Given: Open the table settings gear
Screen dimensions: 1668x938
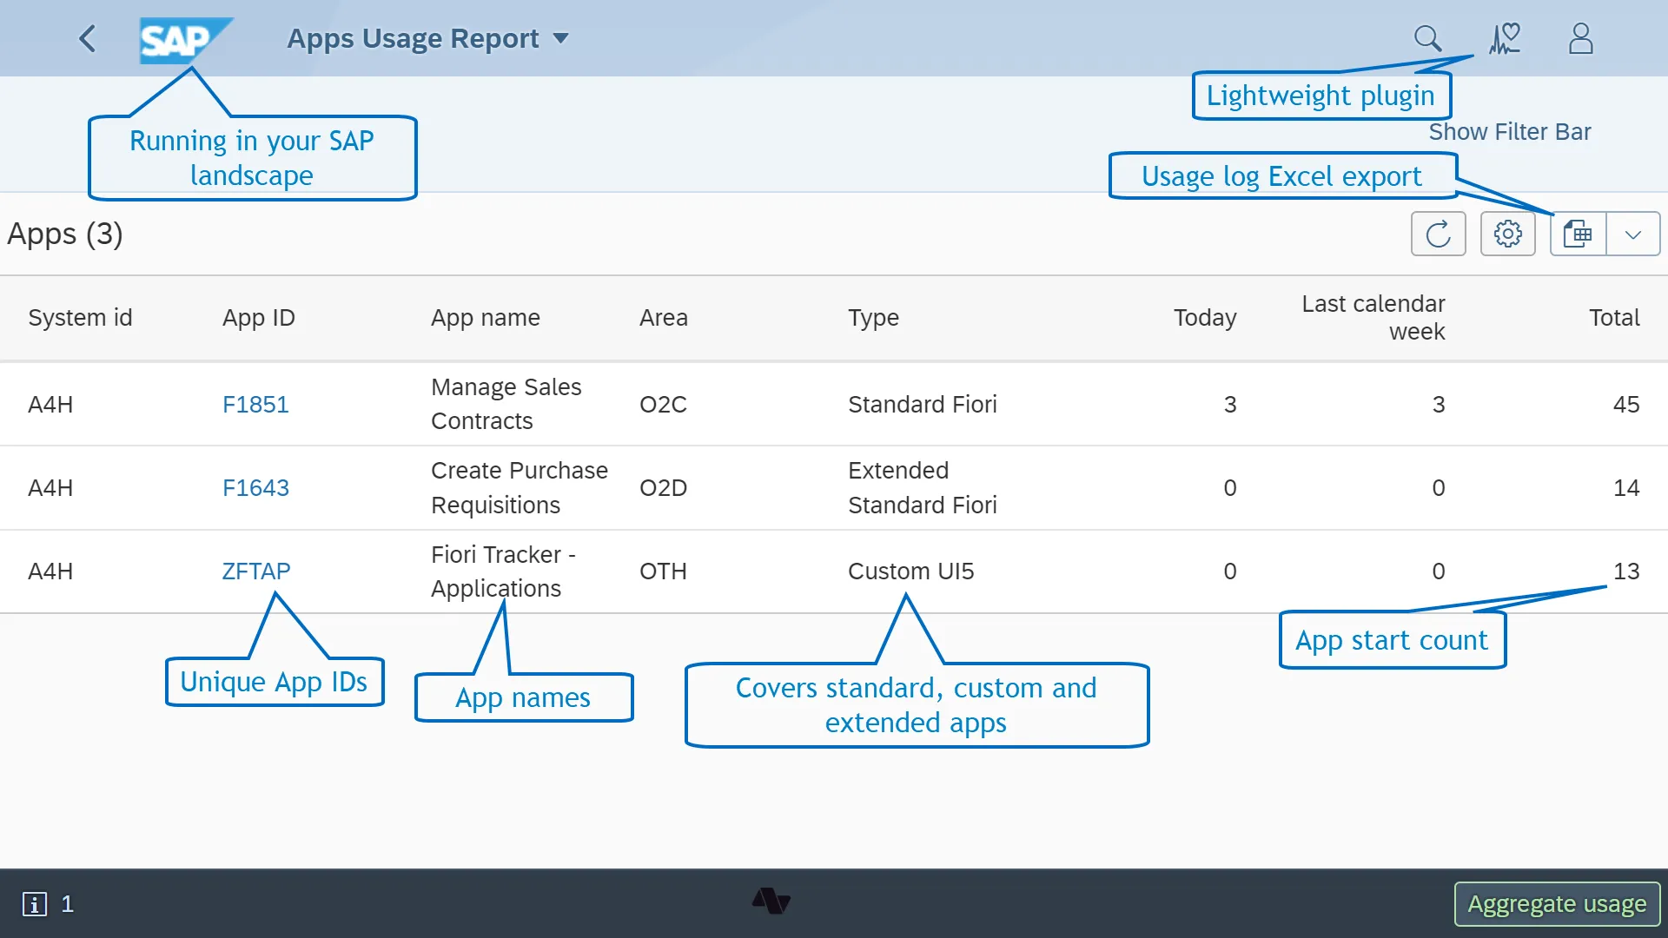Looking at the screenshot, I should (x=1507, y=233).
